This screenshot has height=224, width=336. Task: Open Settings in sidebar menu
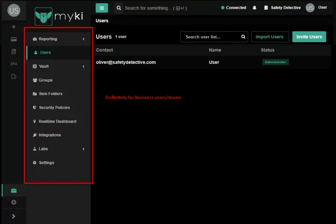tap(58, 163)
